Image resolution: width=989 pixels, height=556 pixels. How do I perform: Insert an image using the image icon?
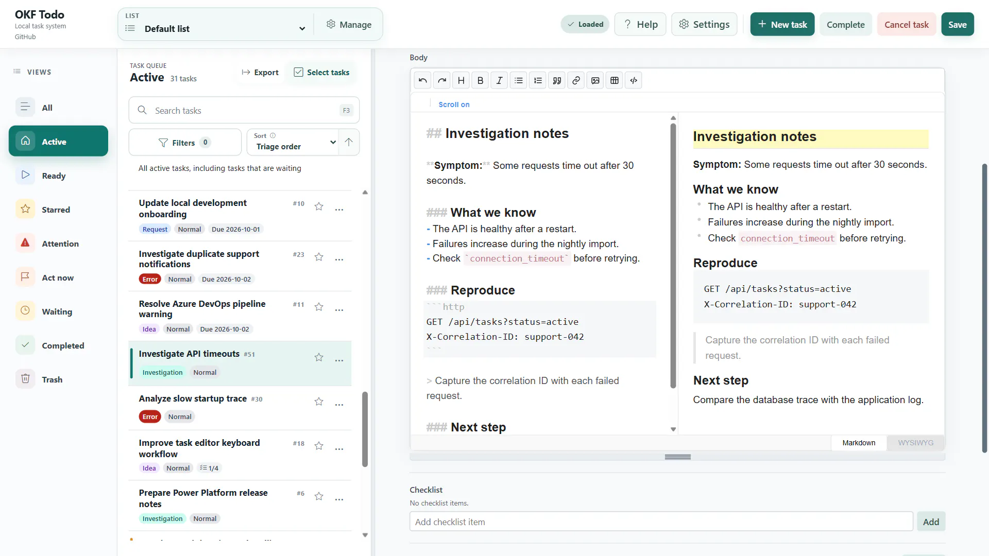595,80
